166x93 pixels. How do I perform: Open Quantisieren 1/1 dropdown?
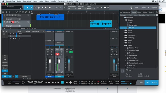(72, 9)
